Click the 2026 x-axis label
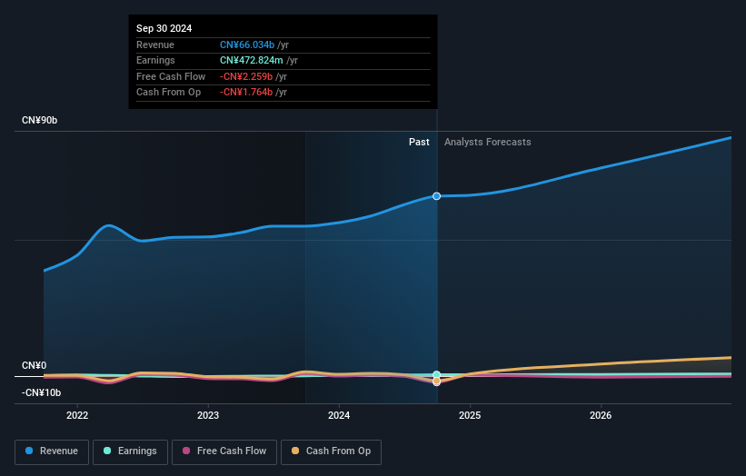 pos(601,416)
